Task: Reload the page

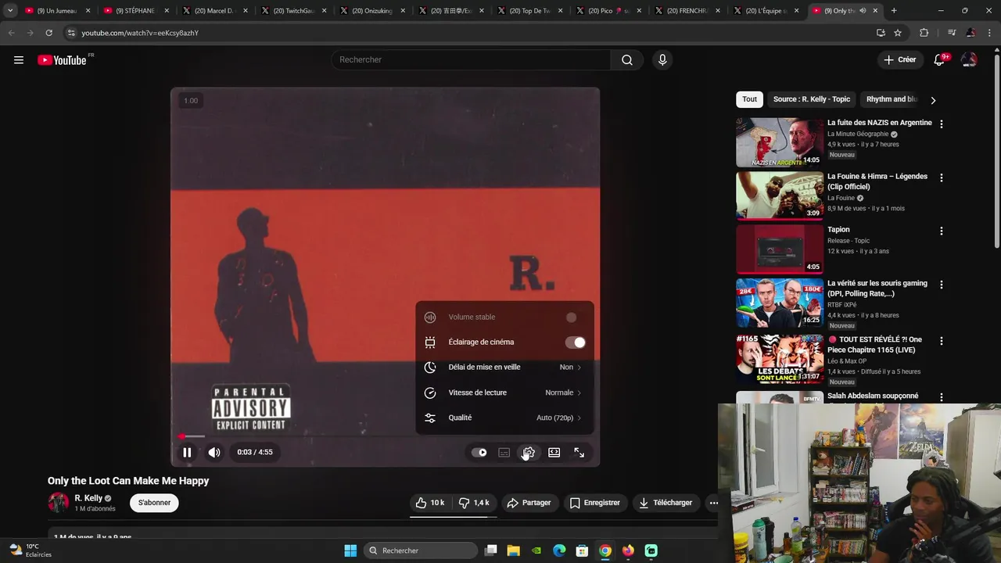Action: [x=48, y=33]
